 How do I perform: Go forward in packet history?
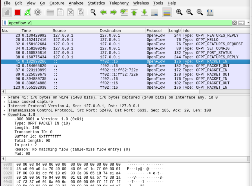tap(114, 12)
